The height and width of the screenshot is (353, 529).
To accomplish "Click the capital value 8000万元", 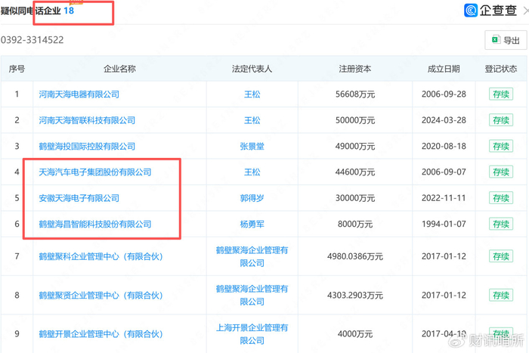I will [x=355, y=224].
